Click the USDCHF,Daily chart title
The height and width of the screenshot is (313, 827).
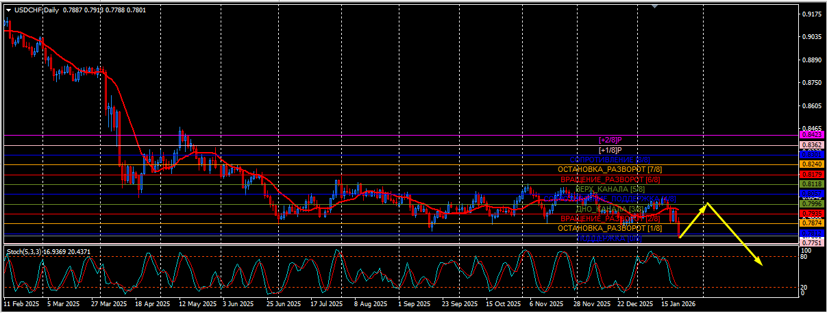coord(36,10)
